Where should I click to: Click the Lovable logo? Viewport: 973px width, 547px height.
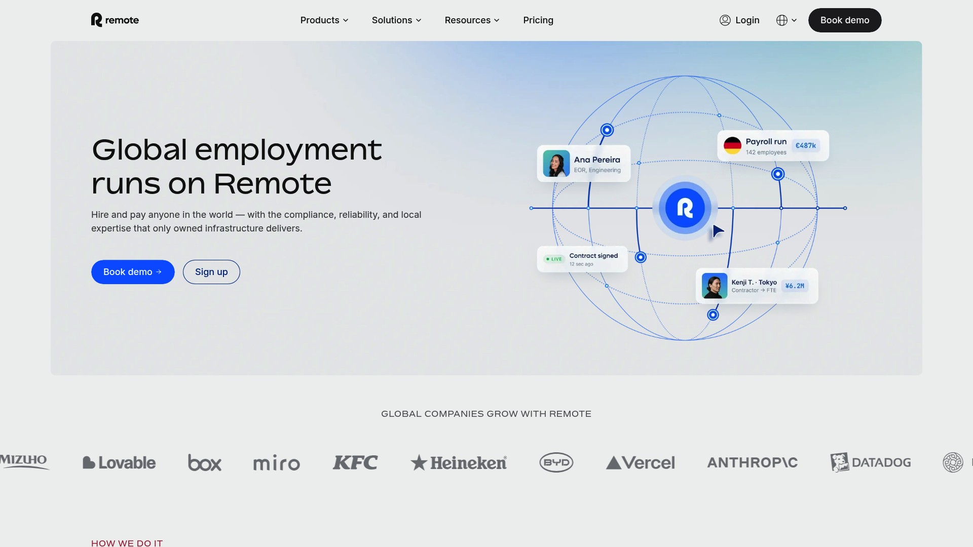click(x=119, y=462)
